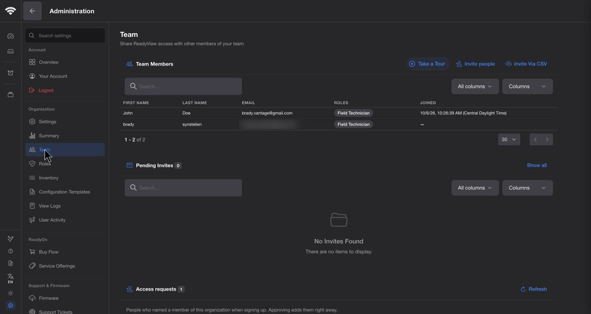Open the calendar icon in left rail

[x=10, y=95]
